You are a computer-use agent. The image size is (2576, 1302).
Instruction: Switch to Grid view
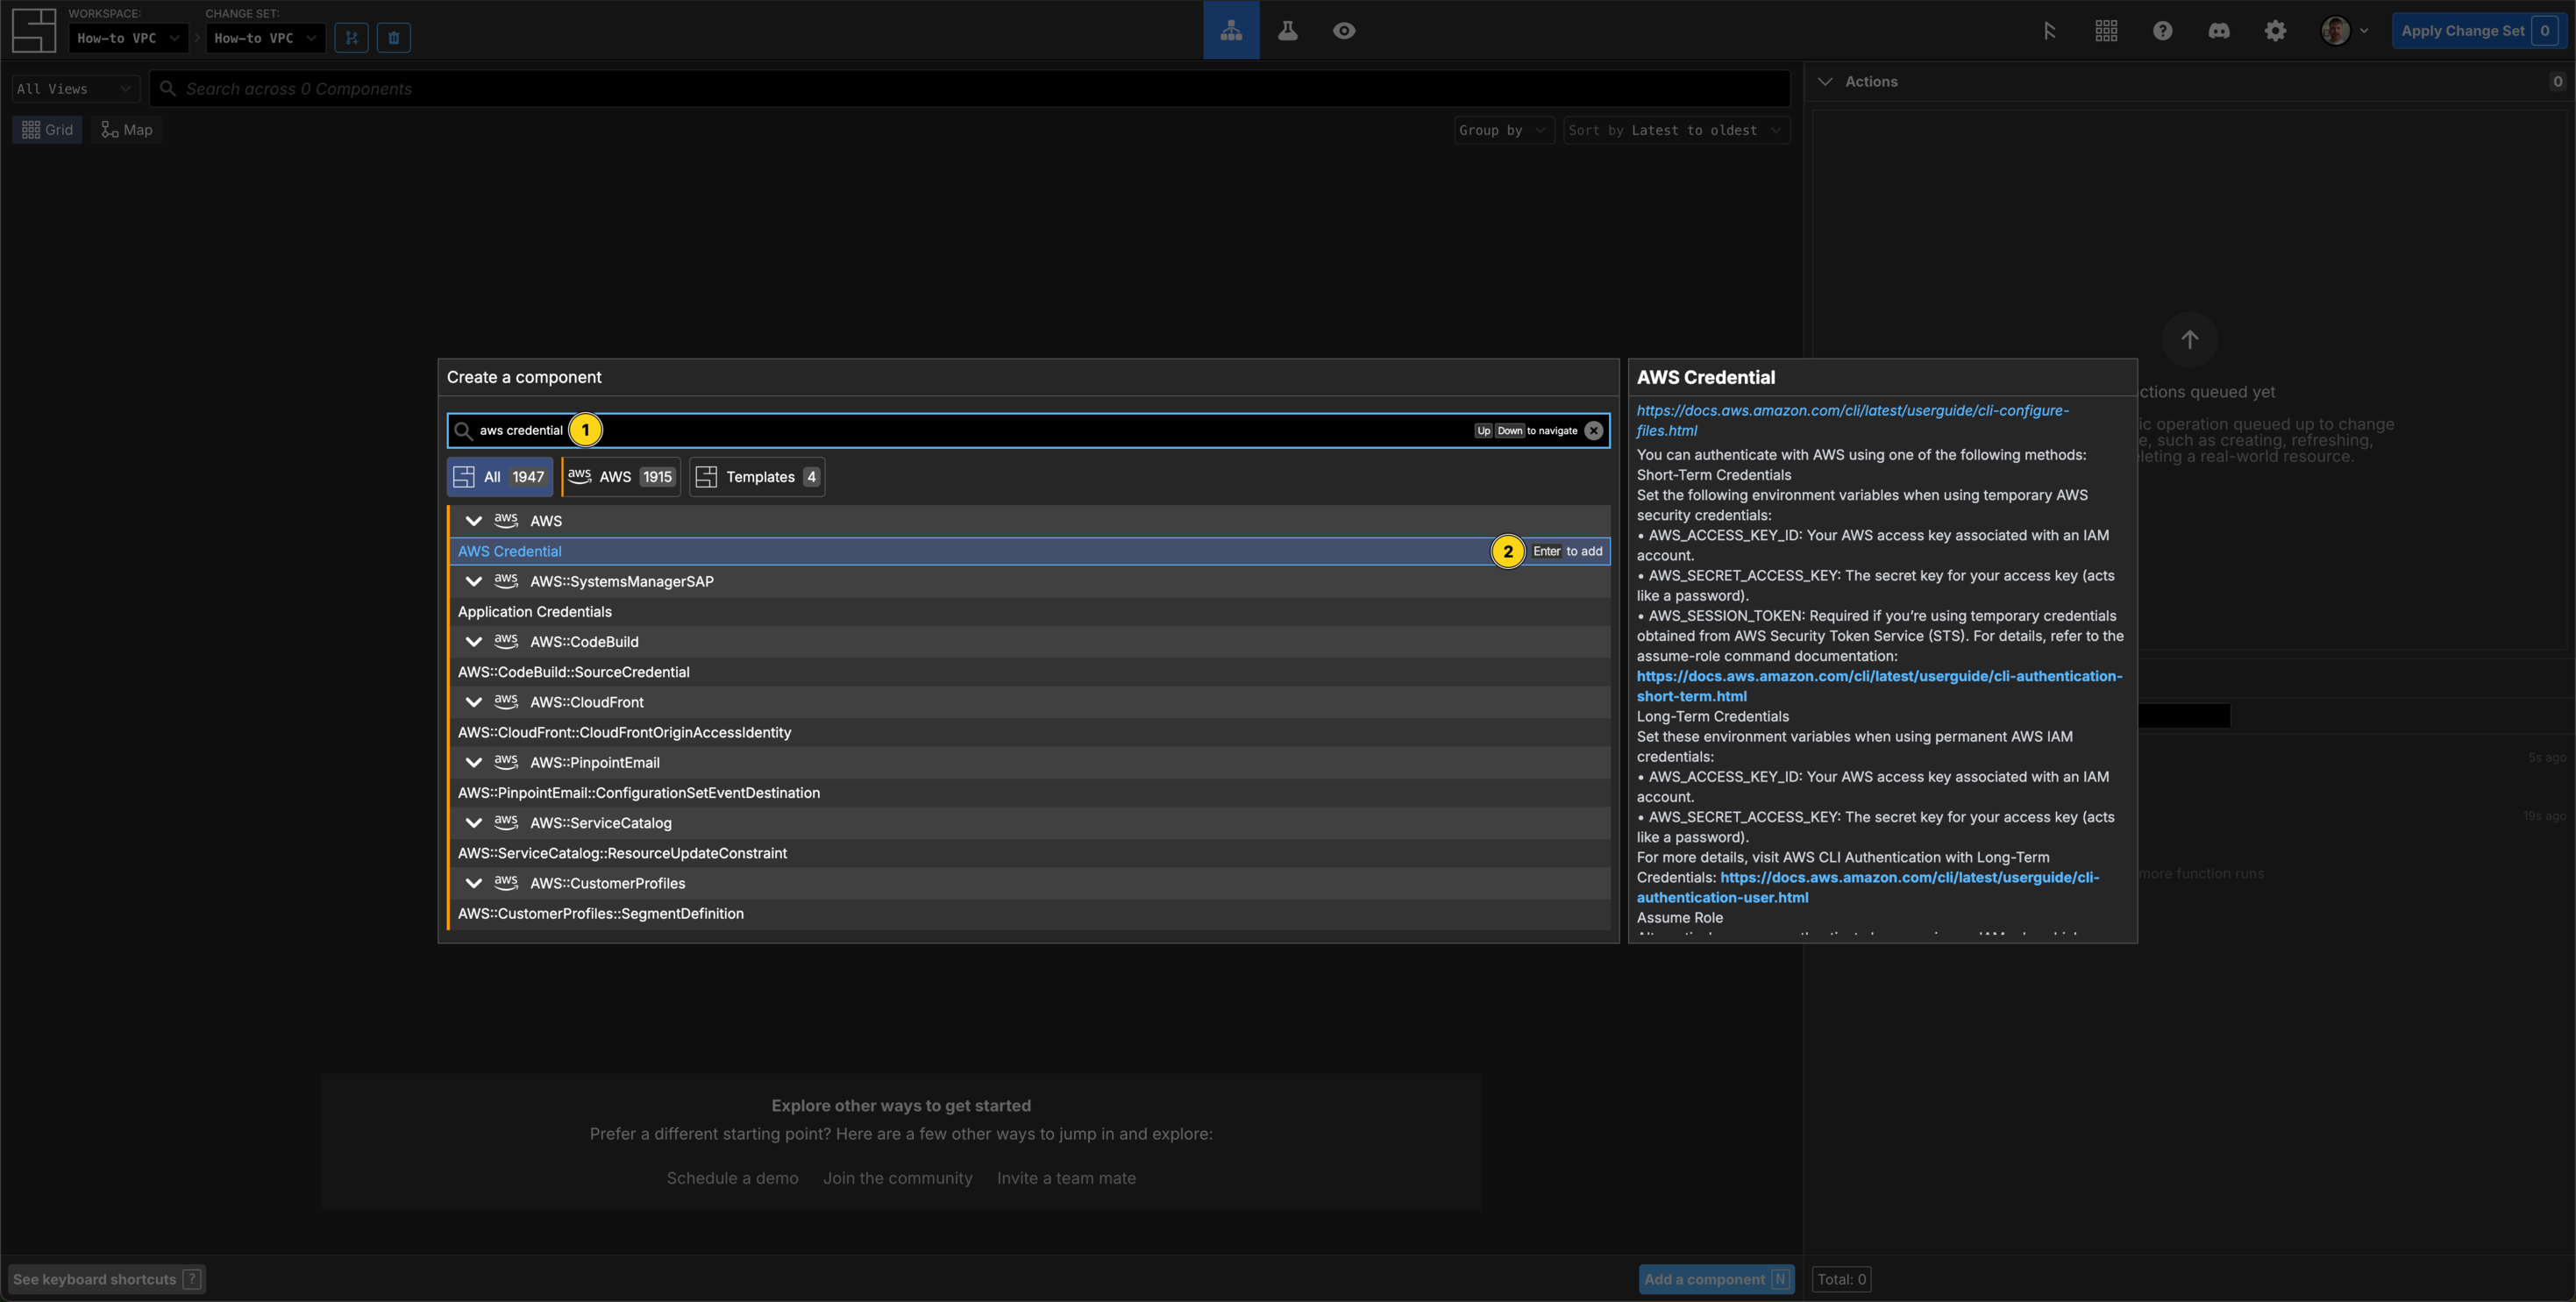47,130
